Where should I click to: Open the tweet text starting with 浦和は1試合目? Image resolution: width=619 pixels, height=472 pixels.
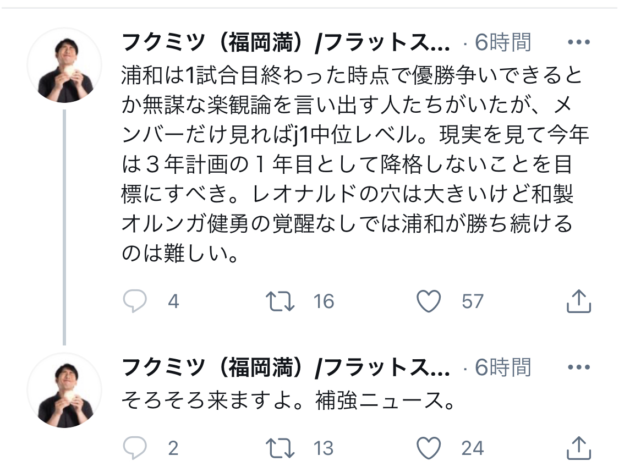click(x=355, y=164)
